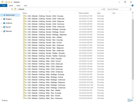Expand the OneDrive tree node
The image size is (134, 102).
coord(1,23)
